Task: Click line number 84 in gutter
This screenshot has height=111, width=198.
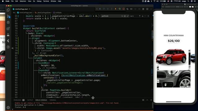Action: tap(16, 63)
